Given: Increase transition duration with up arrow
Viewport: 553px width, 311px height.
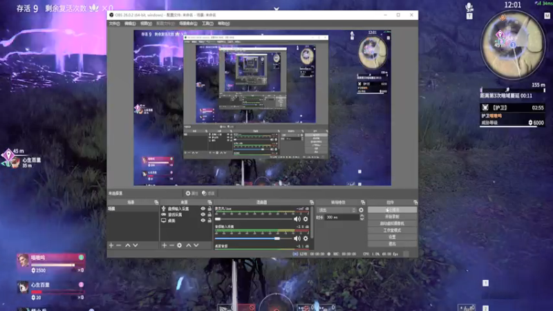Looking at the screenshot, I should (362, 216).
